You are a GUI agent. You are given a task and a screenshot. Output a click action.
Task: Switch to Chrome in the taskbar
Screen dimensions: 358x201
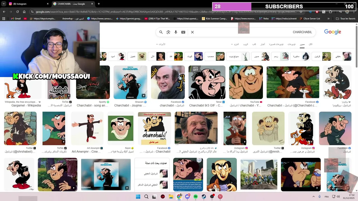(179, 197)
